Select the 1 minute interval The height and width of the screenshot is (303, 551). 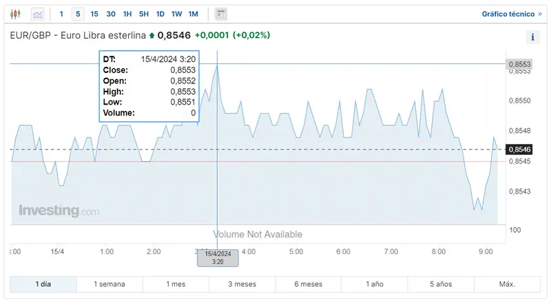(x=61, y=14)
